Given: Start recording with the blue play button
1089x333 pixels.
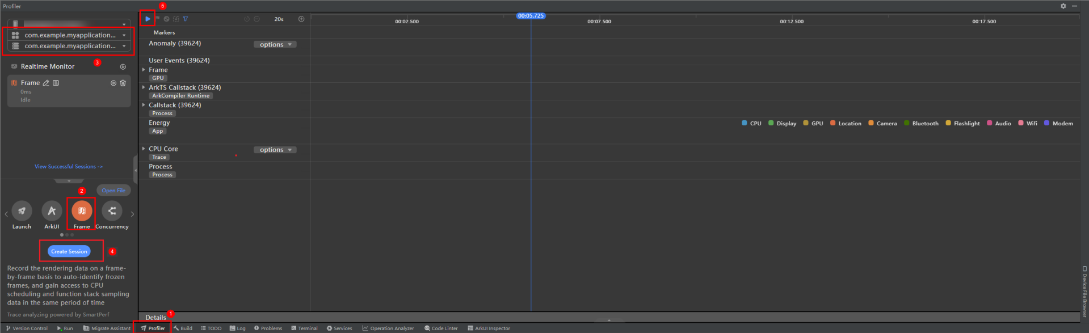Looking at the screenshot, I should point(148,19).
